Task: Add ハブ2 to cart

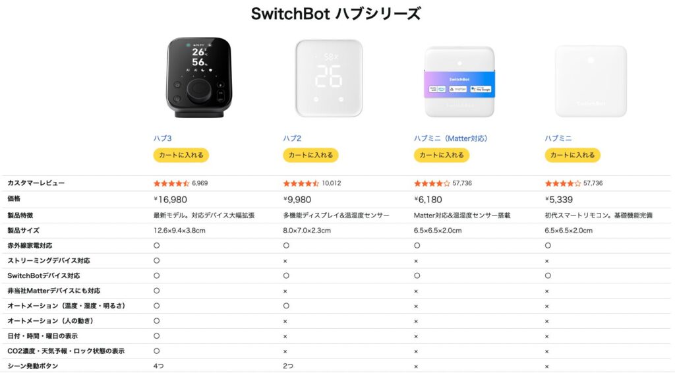Action: click(x=310, y=156)
